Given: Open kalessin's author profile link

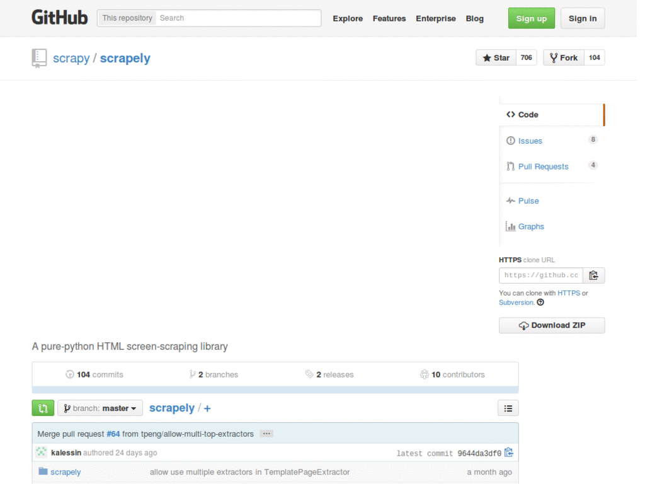Looking at the screenshot, I should click(66, 452).
